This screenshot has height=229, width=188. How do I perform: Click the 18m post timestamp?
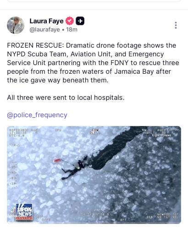click(72, 30)
